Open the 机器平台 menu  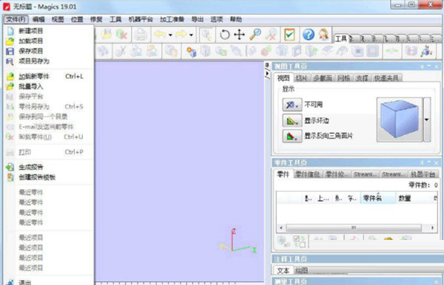(x=141, y=19)
